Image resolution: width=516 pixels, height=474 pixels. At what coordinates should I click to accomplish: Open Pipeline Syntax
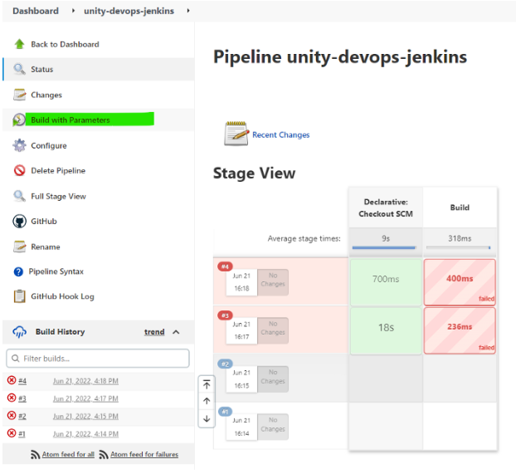(x=56, y=271)
